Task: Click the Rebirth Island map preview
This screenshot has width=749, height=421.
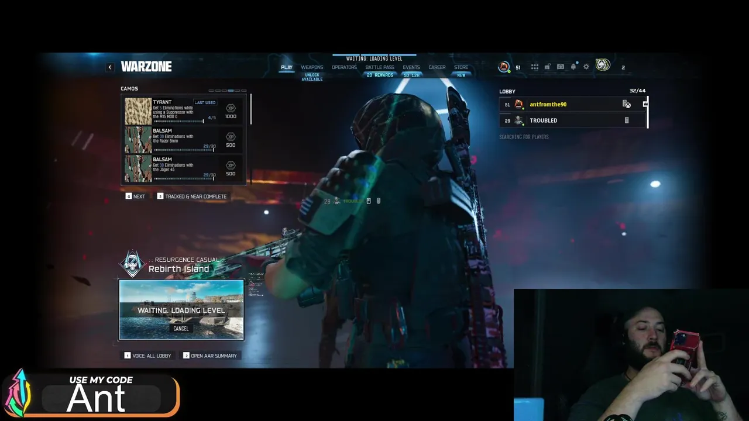Action: pyautogui.click(x=181, y=310)
